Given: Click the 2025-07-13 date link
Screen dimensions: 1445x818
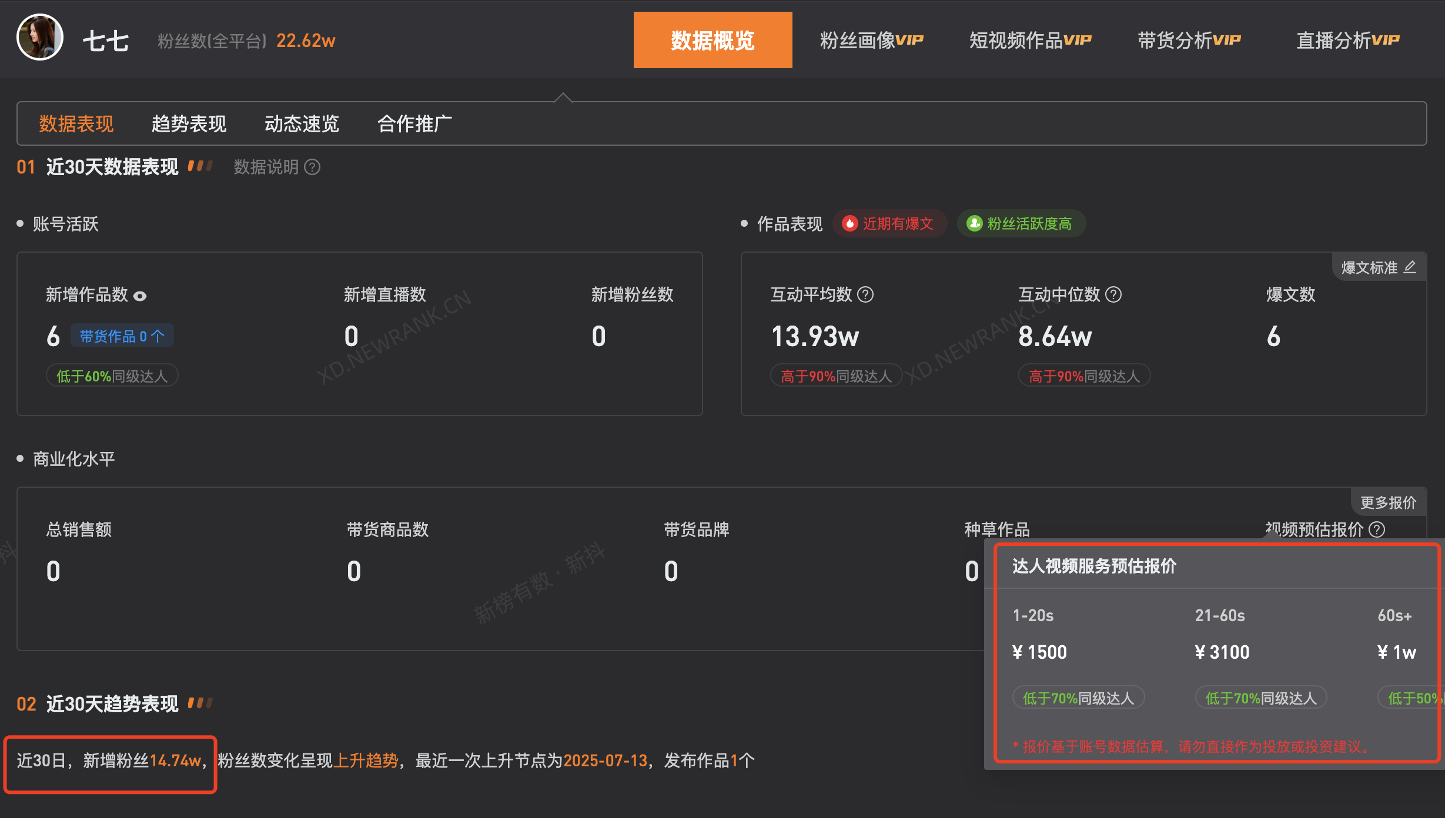Looking at the screenshot, I should [x=605, y=760].
